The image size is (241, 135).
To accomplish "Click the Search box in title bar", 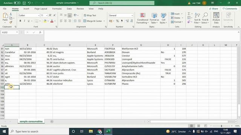I will tap(122, 3).
